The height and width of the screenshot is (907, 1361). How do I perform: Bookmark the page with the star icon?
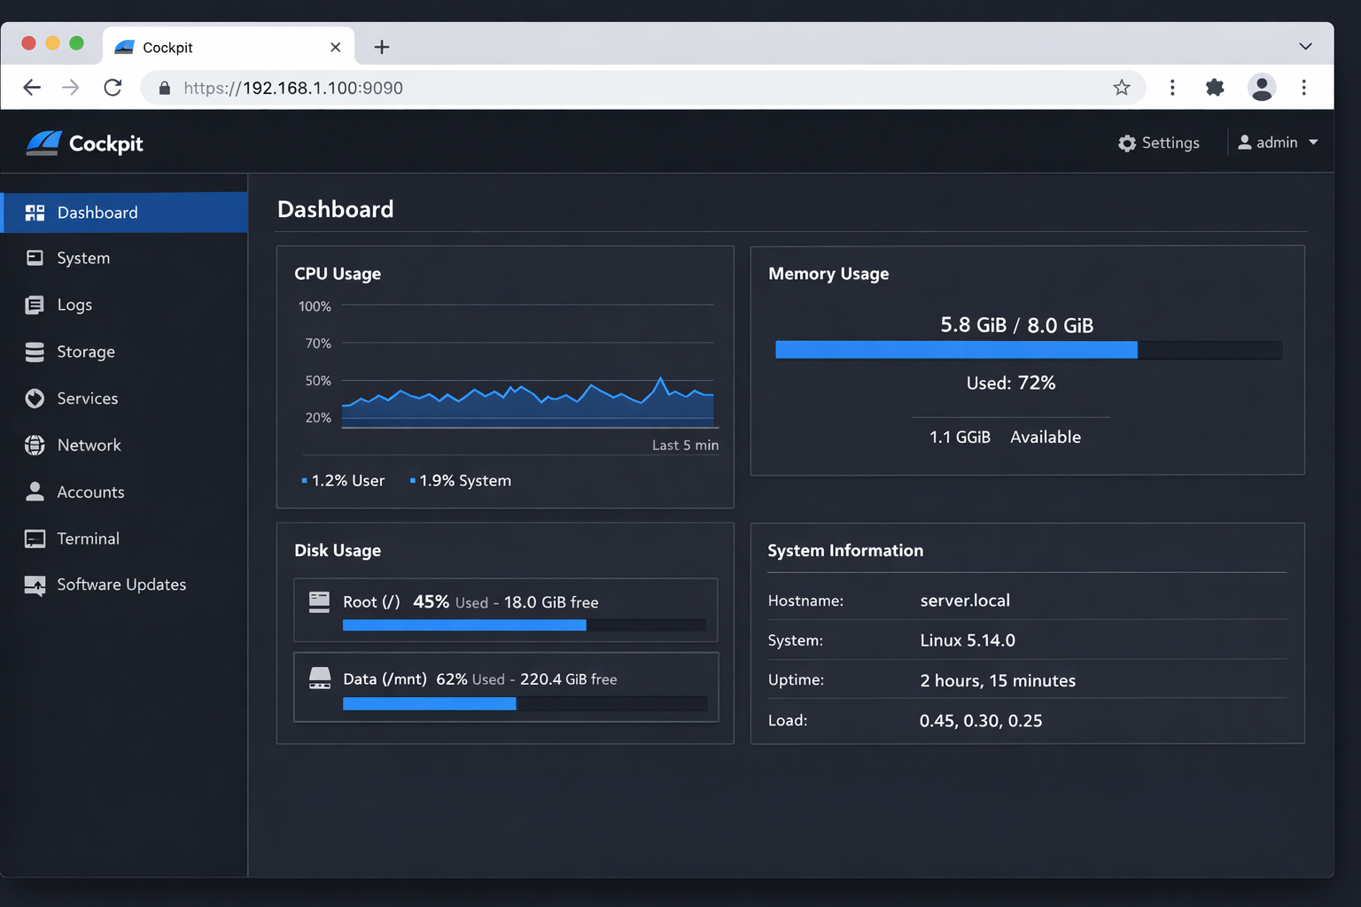(x=1121, y=88)
